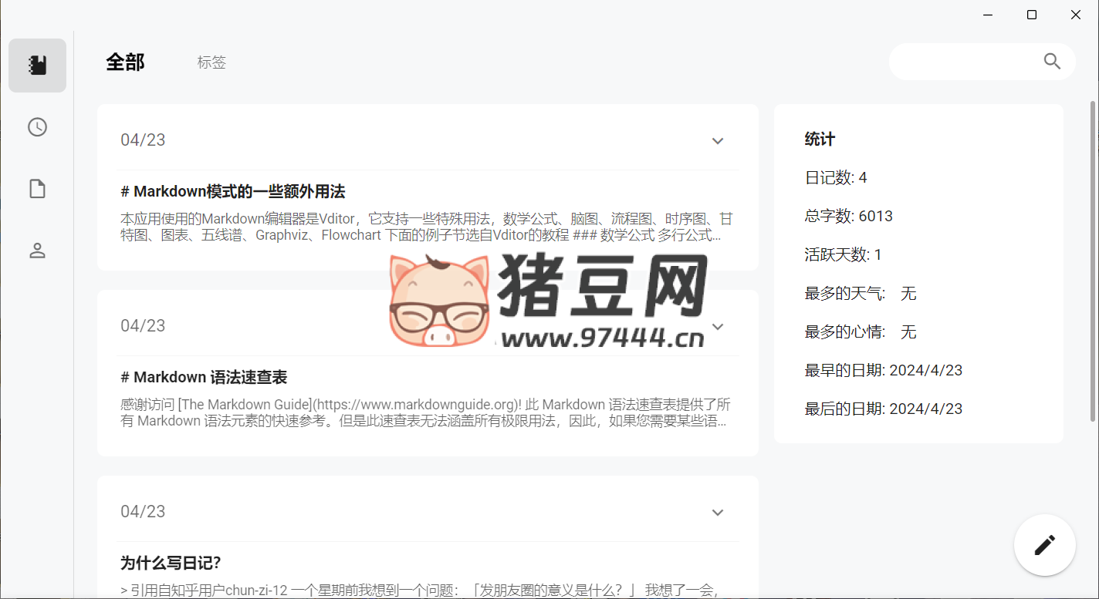Screen dimensions: 1099x599
Task: Click the vertical scrollbar on the right
Action: coord(1092,262)
